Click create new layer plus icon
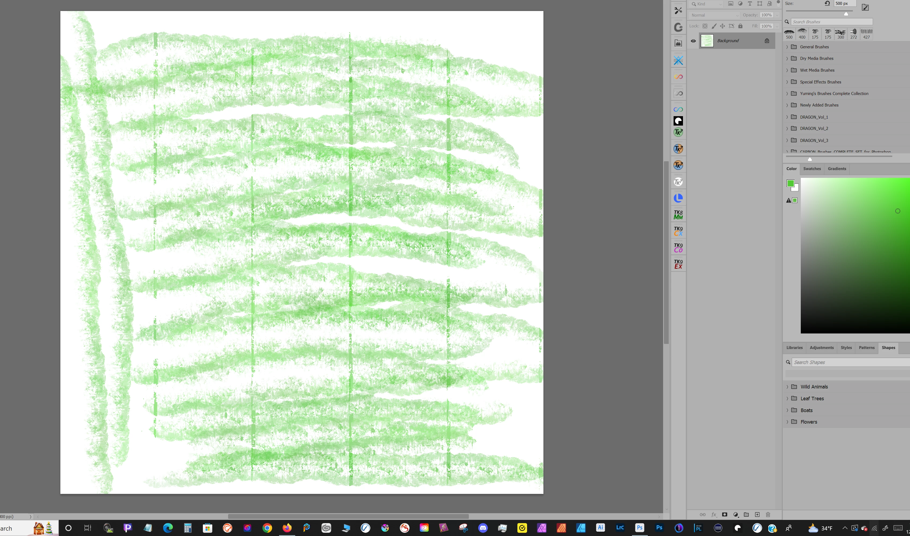Screen dimensions: 910x536 coord(757,515)
